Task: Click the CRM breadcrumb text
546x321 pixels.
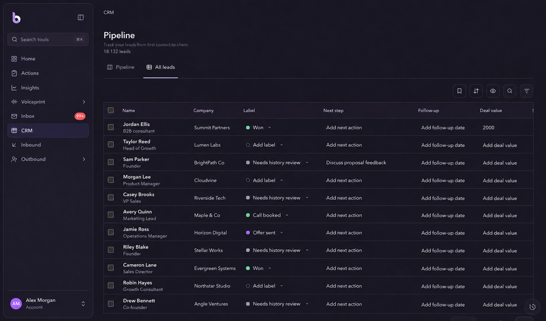Action: click(x=109, y=12)
